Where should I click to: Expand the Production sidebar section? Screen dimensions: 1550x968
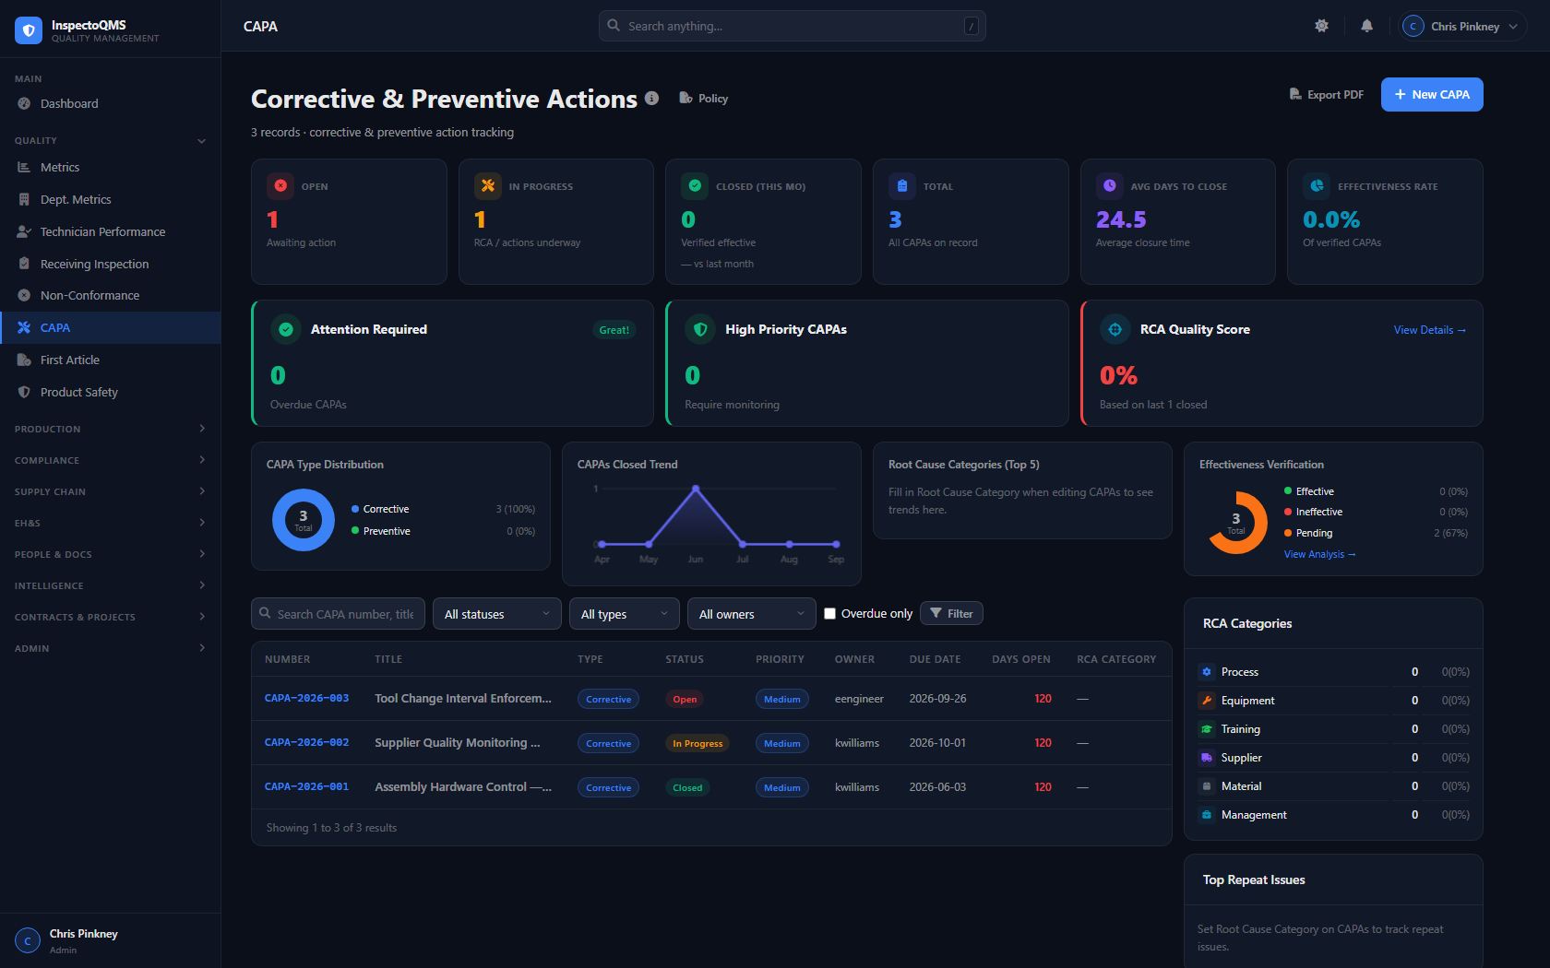click(x=110, y=429)
